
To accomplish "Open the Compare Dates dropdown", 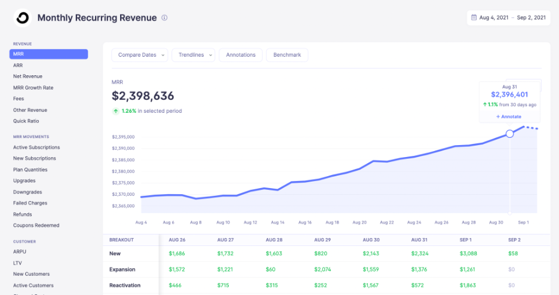I will (140, 55).
